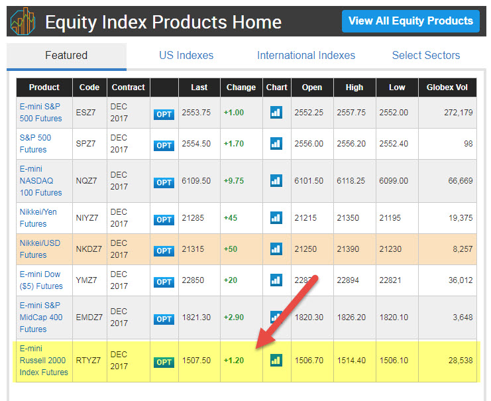Image resolution: width=491 pixels, height=401 pixels.
Task: Open chart for E-mini Russell 2000 Index Futures
Action: [x=276, y=361]
